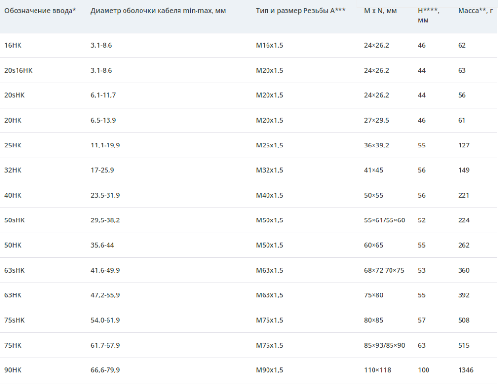Select the dimension cell 55×61/55×60

[x=384, y=220]
